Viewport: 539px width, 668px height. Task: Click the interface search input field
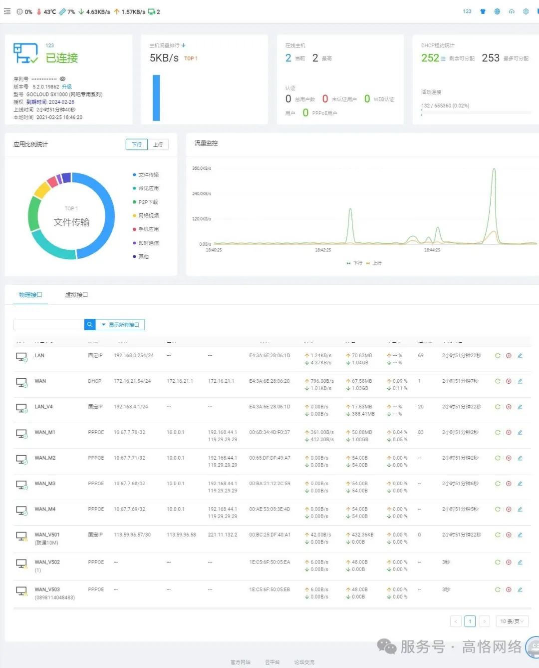[49, 325]
